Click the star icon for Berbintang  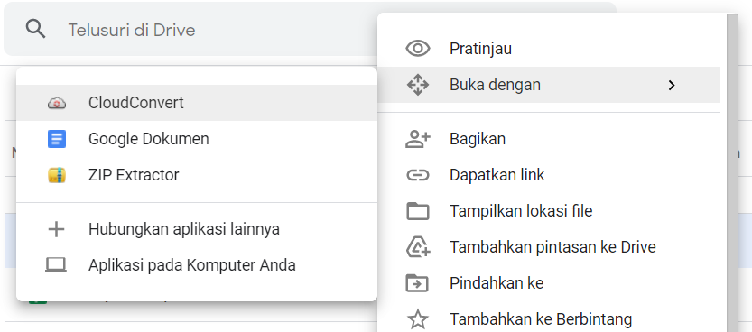point(418,319)
